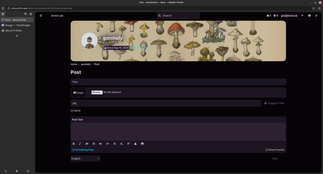Viewport: 323px width, 174px height.
Task: Toggle bold formatting in the post editor
Action: pos(74,144)
